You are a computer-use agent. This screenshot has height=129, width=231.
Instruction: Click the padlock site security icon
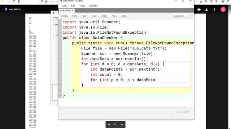(46, 1)
